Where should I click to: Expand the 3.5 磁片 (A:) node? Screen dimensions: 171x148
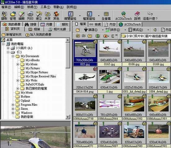tap(8, 48)
